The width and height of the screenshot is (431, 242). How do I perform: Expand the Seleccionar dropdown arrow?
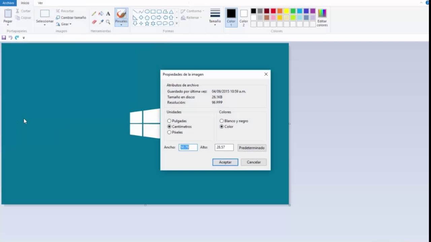pyautogui.click(x=44, y=25)
